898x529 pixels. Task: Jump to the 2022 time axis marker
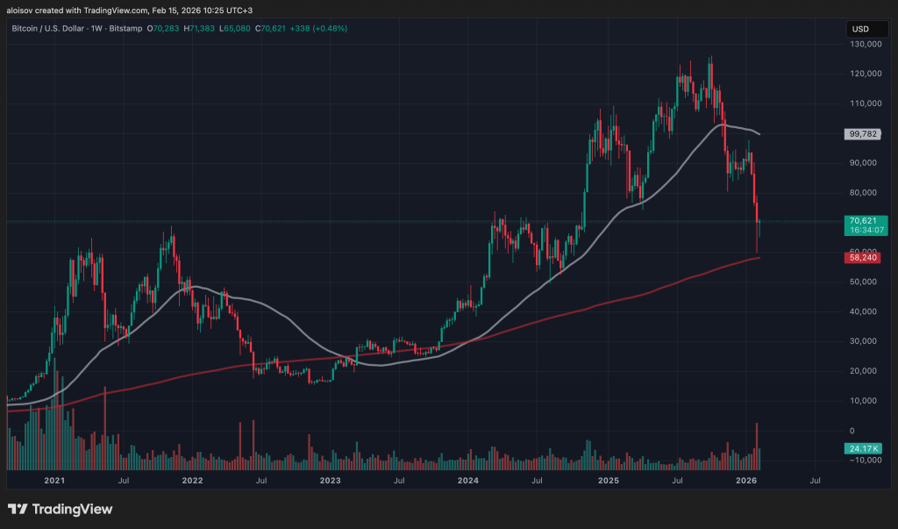click(x=192, y=481)
